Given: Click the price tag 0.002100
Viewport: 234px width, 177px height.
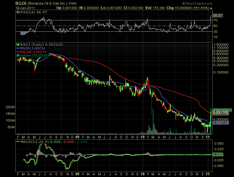Looking at the screenshot, I should click(x=221, y=112).
